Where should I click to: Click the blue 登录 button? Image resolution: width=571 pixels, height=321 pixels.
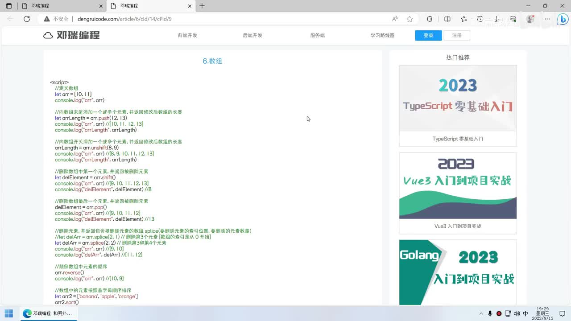coord(428,35)
